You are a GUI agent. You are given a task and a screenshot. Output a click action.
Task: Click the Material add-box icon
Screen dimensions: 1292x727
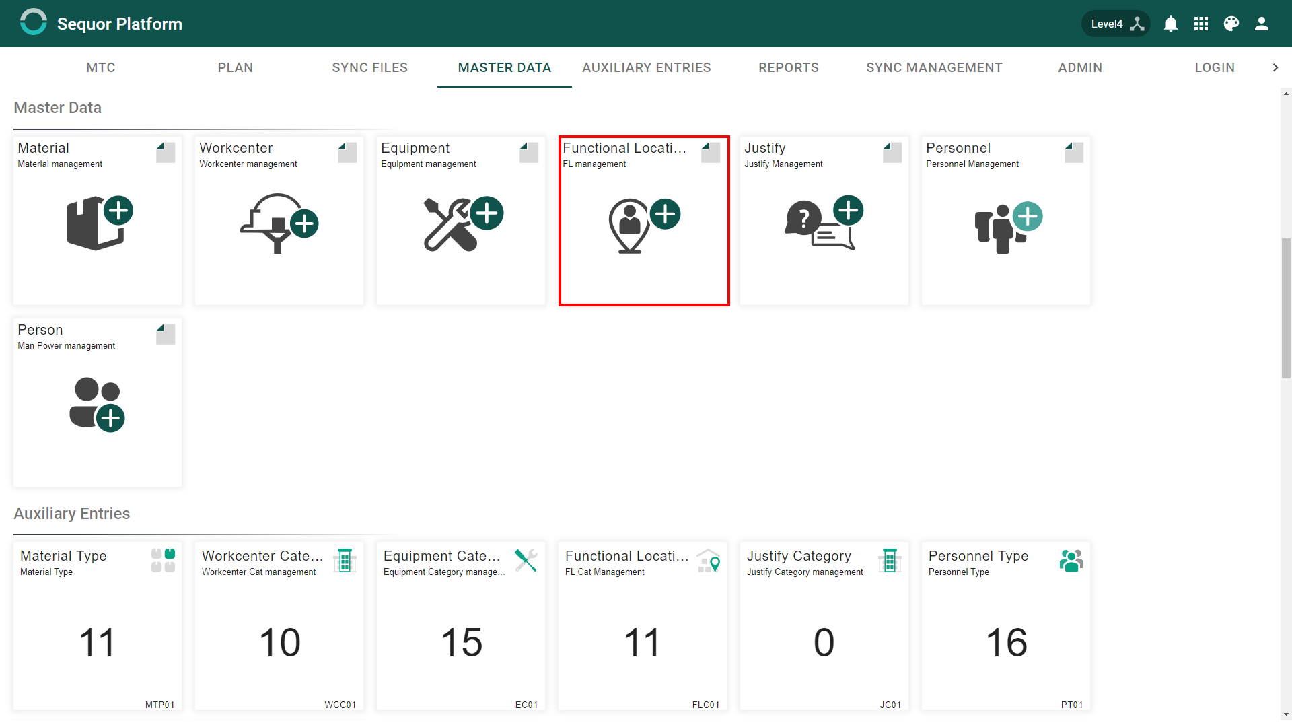pos(100,223)
